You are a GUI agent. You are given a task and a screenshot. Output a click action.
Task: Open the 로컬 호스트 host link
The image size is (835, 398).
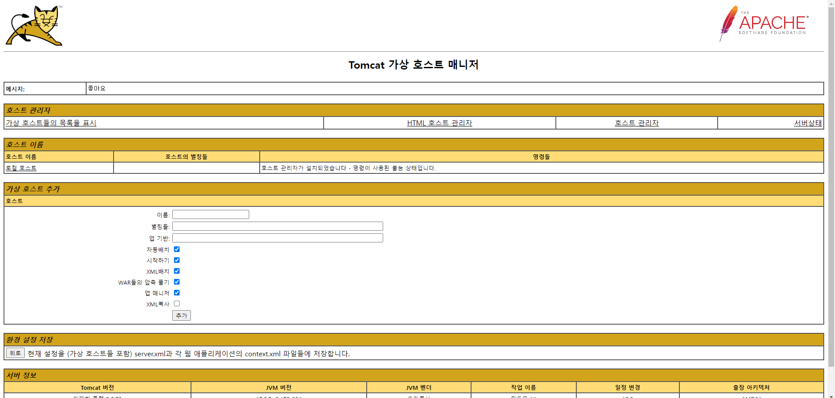coord(21,168)
